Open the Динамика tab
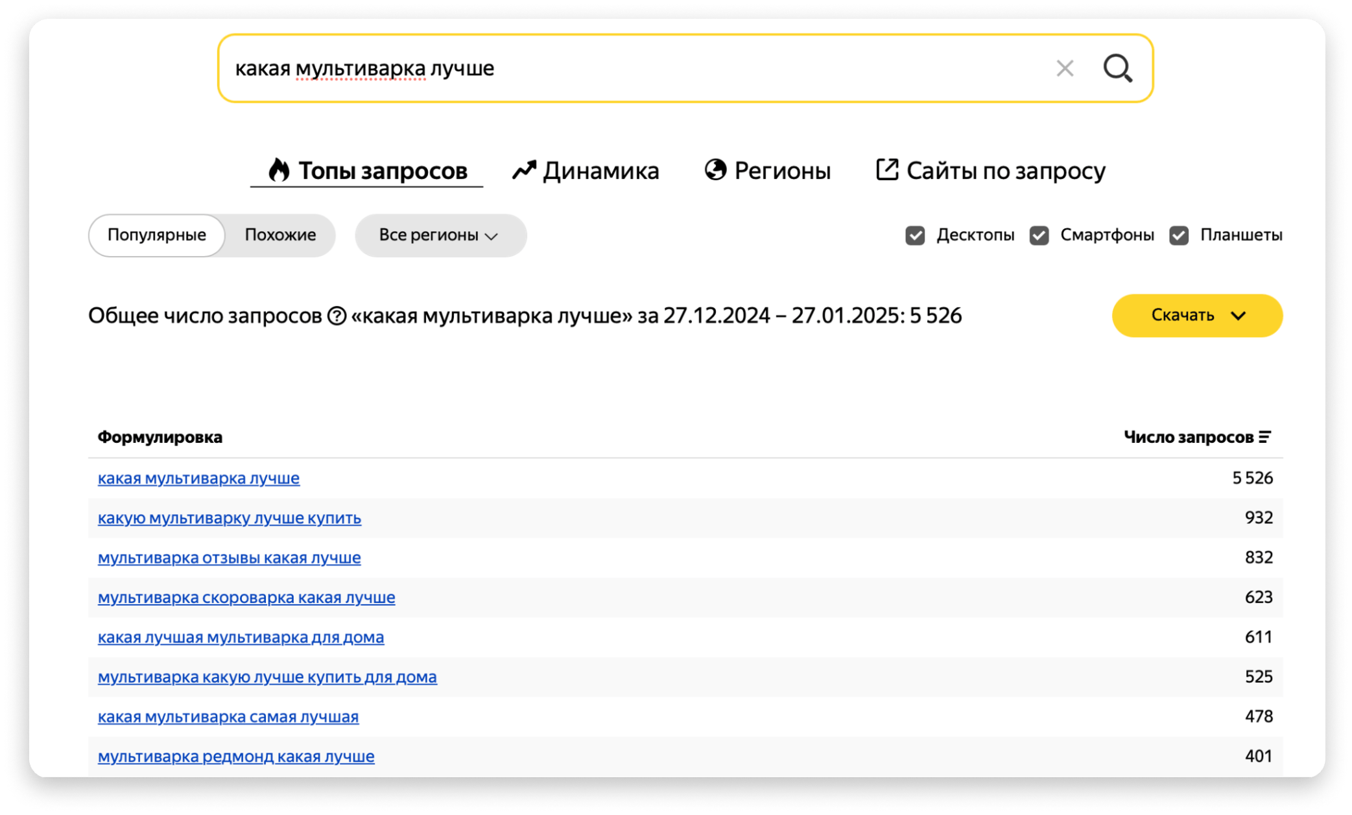This screenshot has width=1352, height=815. coord(600,171)
